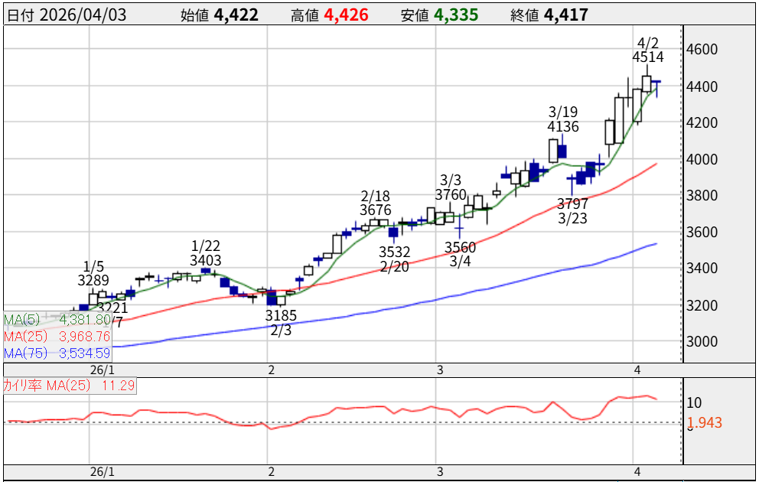The image size is (759, 482).
Task: Click the red MA(25) legend entry
Action: point(57,337)
